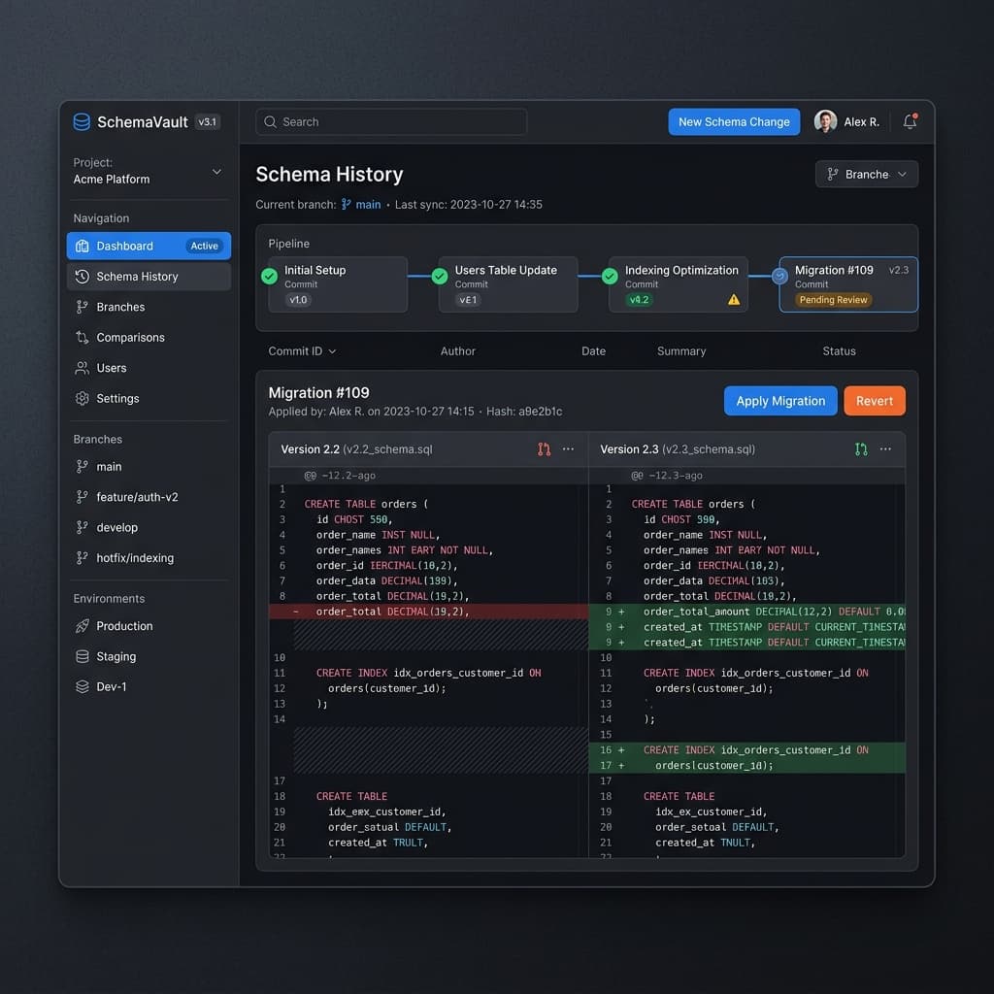Click Apply Migration button

click(780, 401)
